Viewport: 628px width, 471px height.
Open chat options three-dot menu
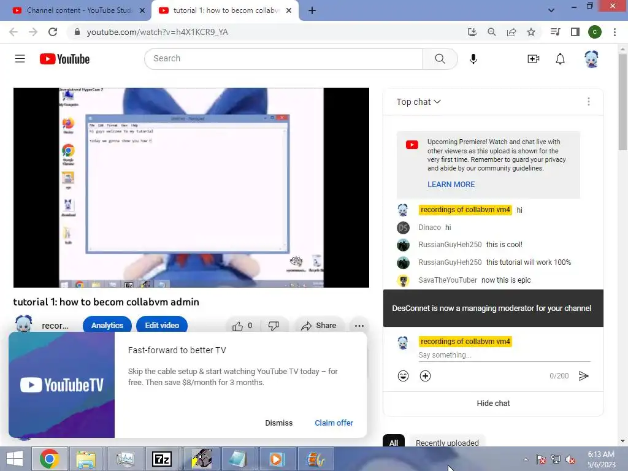click(x=588, y=102)
